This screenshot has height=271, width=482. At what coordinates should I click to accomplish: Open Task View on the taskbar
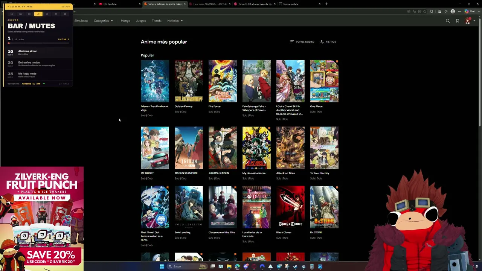click(212, 266)
